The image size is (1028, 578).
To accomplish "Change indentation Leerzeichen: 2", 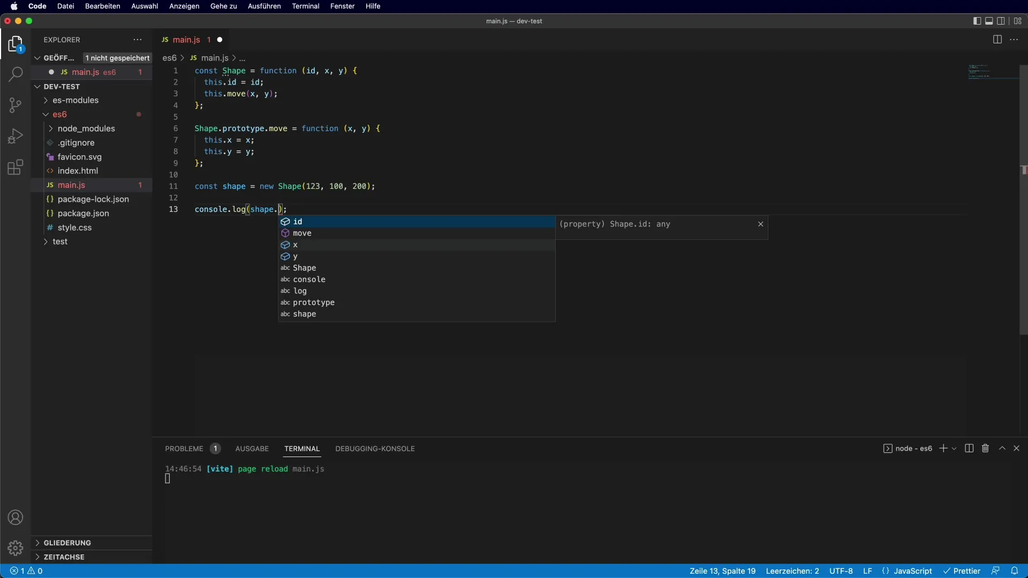I will coord(792,571).
